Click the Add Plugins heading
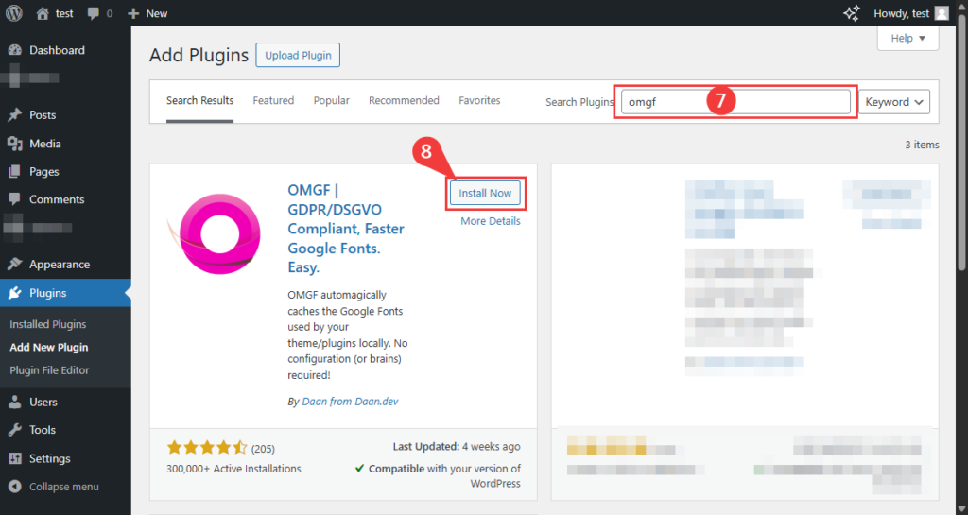The image size is (968, 515). point(199,55)
